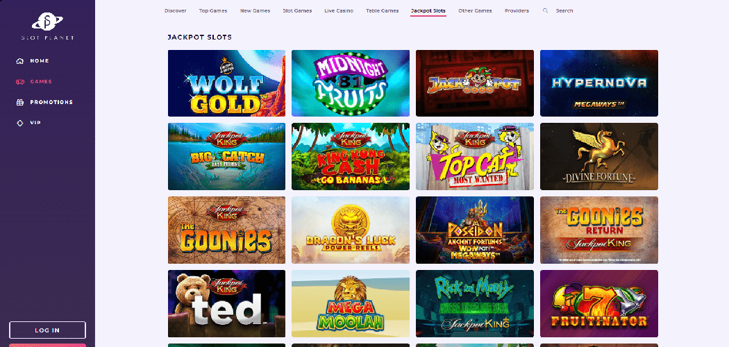The width and height of the screenshot is (729, 347).
Task: Open the Midnight Fruits 81 tile
Action: [351, 83]
